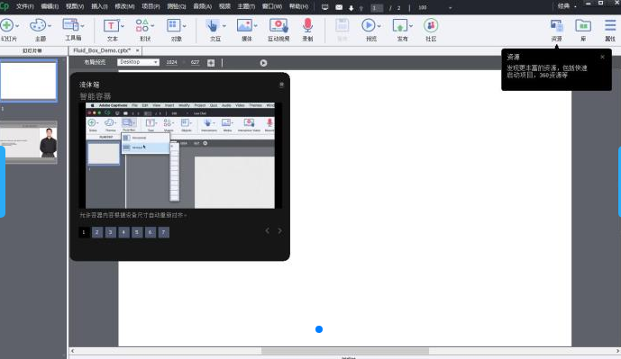Open the 项目(P) menu
Image resolution: width=621 pixels, height=359 pixels.
click(151, 6)
